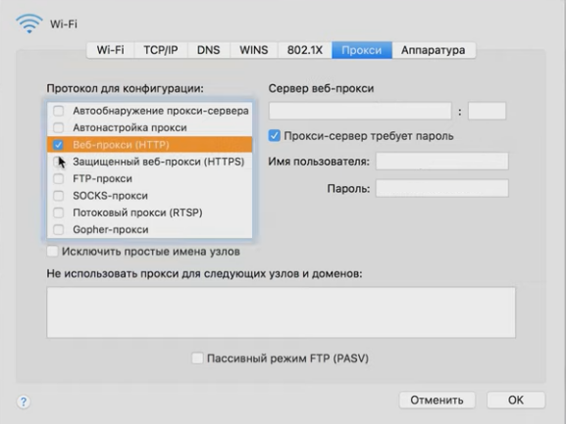Go to the Аппаратура tab
The height and width of the screenshot is (424, 566).
(x=434, y=50)
